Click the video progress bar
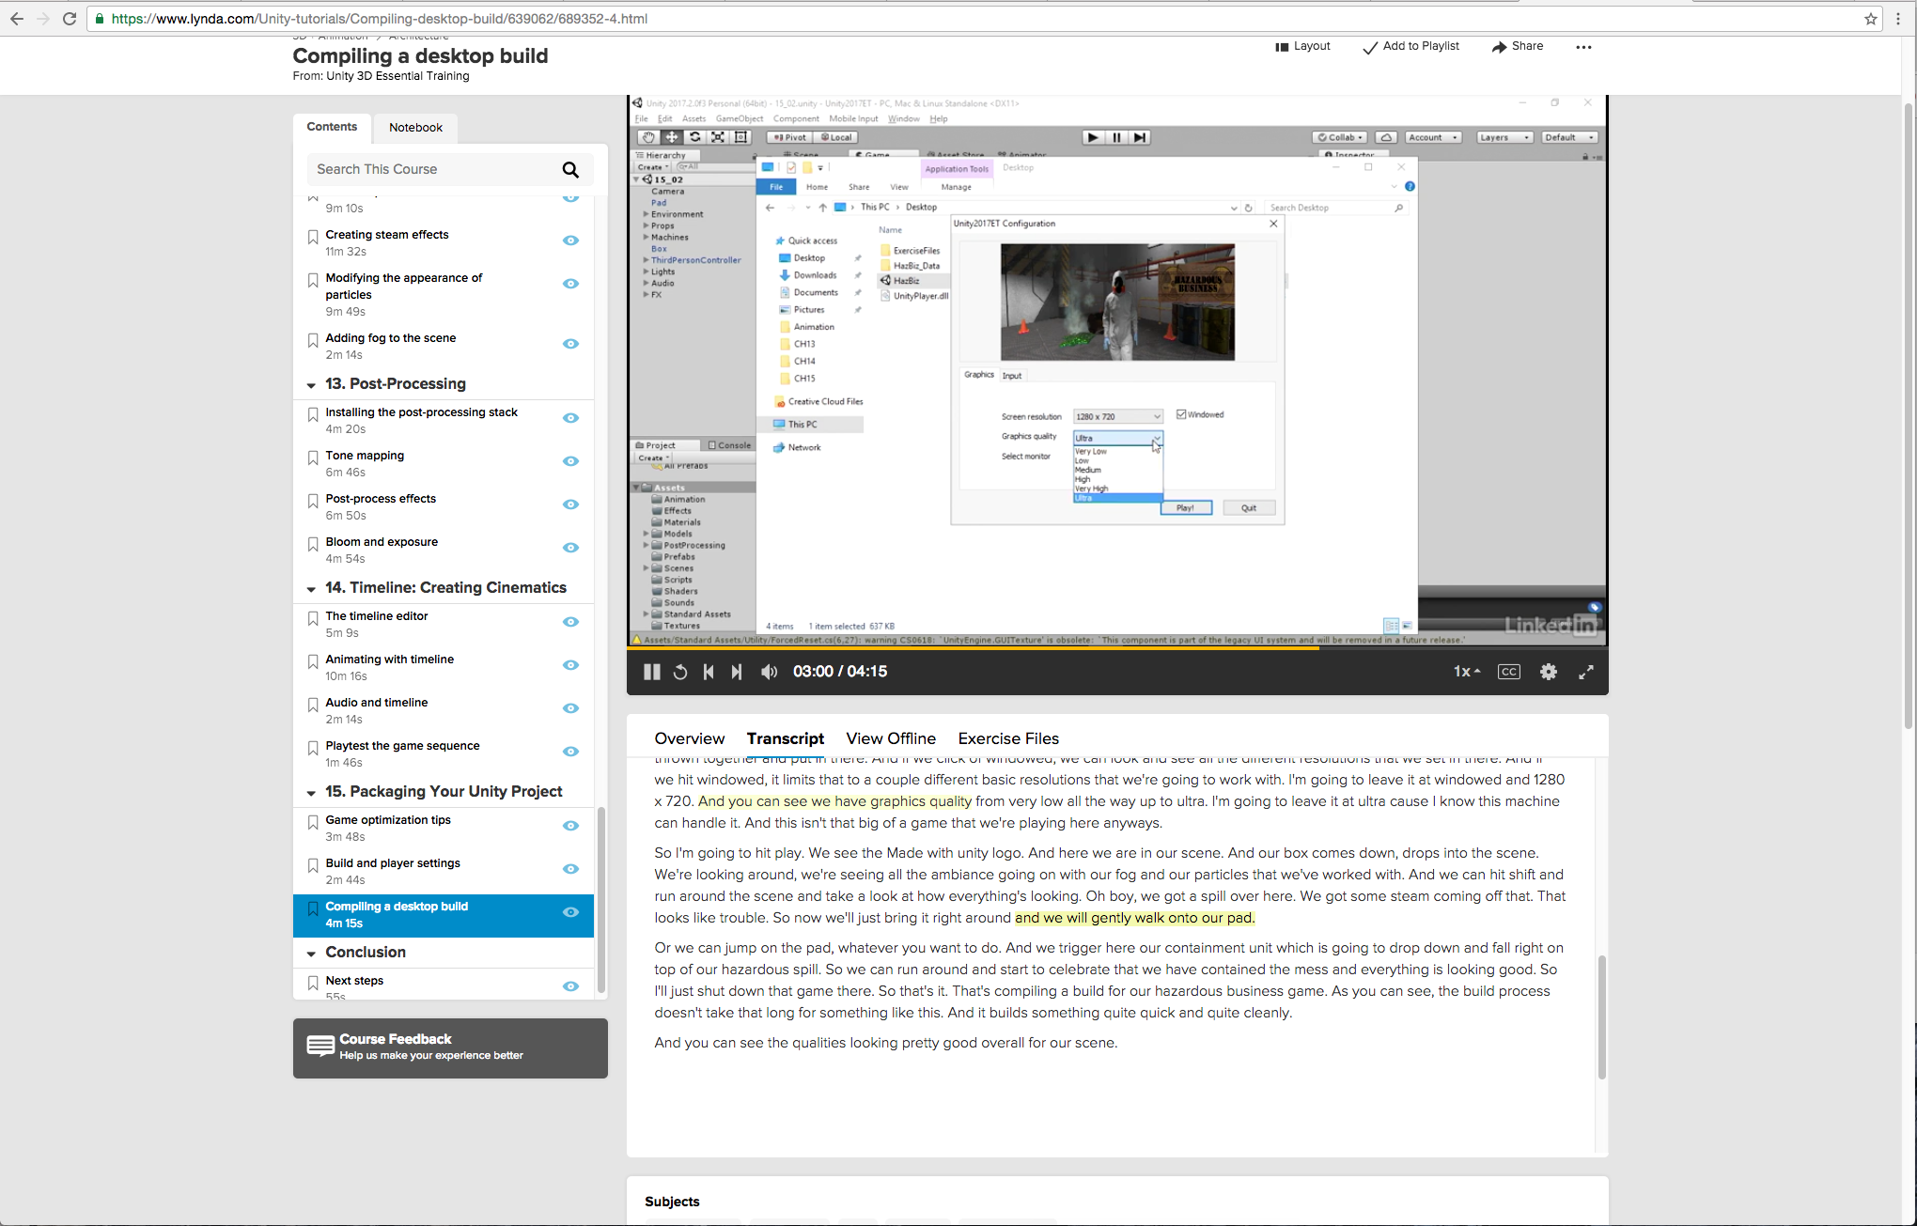1917x1226 pixels. click(x=1117, y=647)
